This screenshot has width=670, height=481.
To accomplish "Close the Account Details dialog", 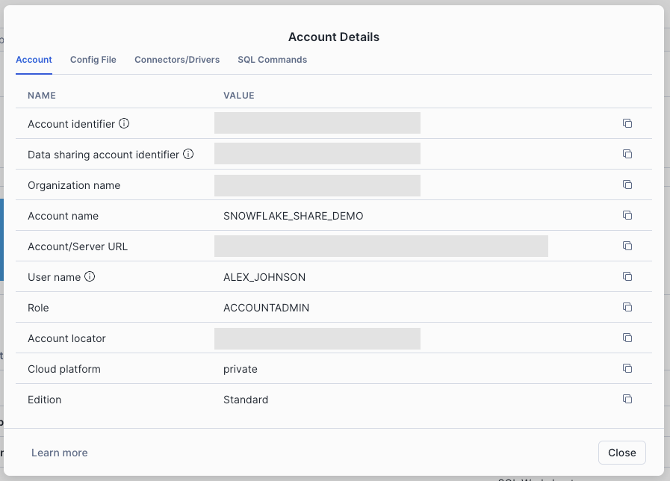I will (x=621, y=453).
